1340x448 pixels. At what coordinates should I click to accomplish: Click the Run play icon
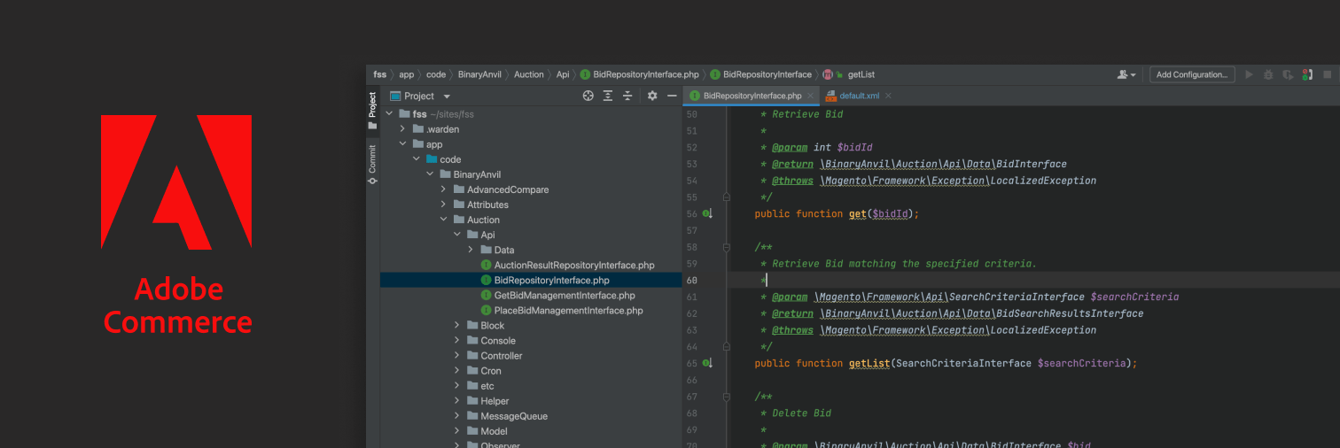point(1250,75)
